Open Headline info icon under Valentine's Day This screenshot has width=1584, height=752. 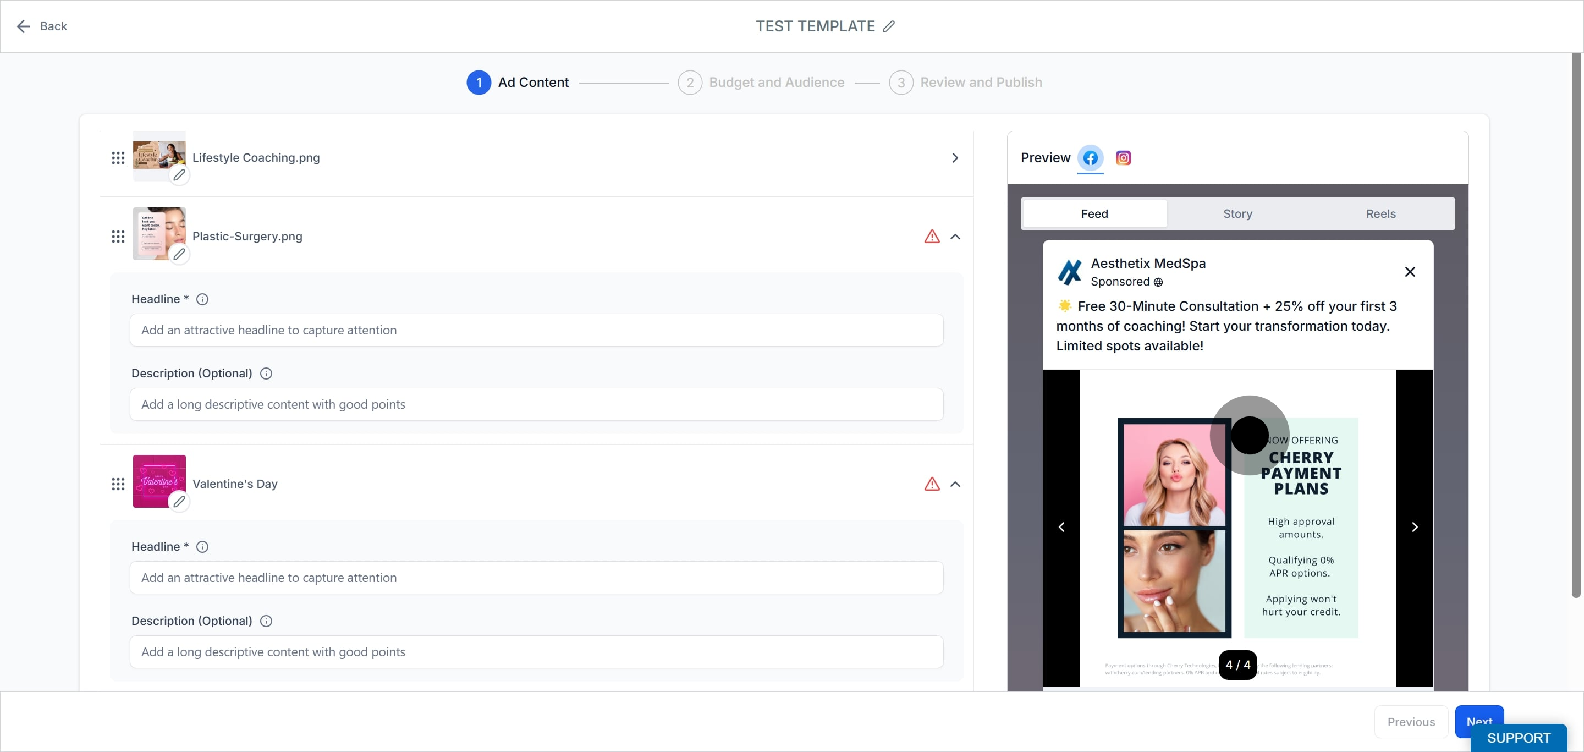202,547
